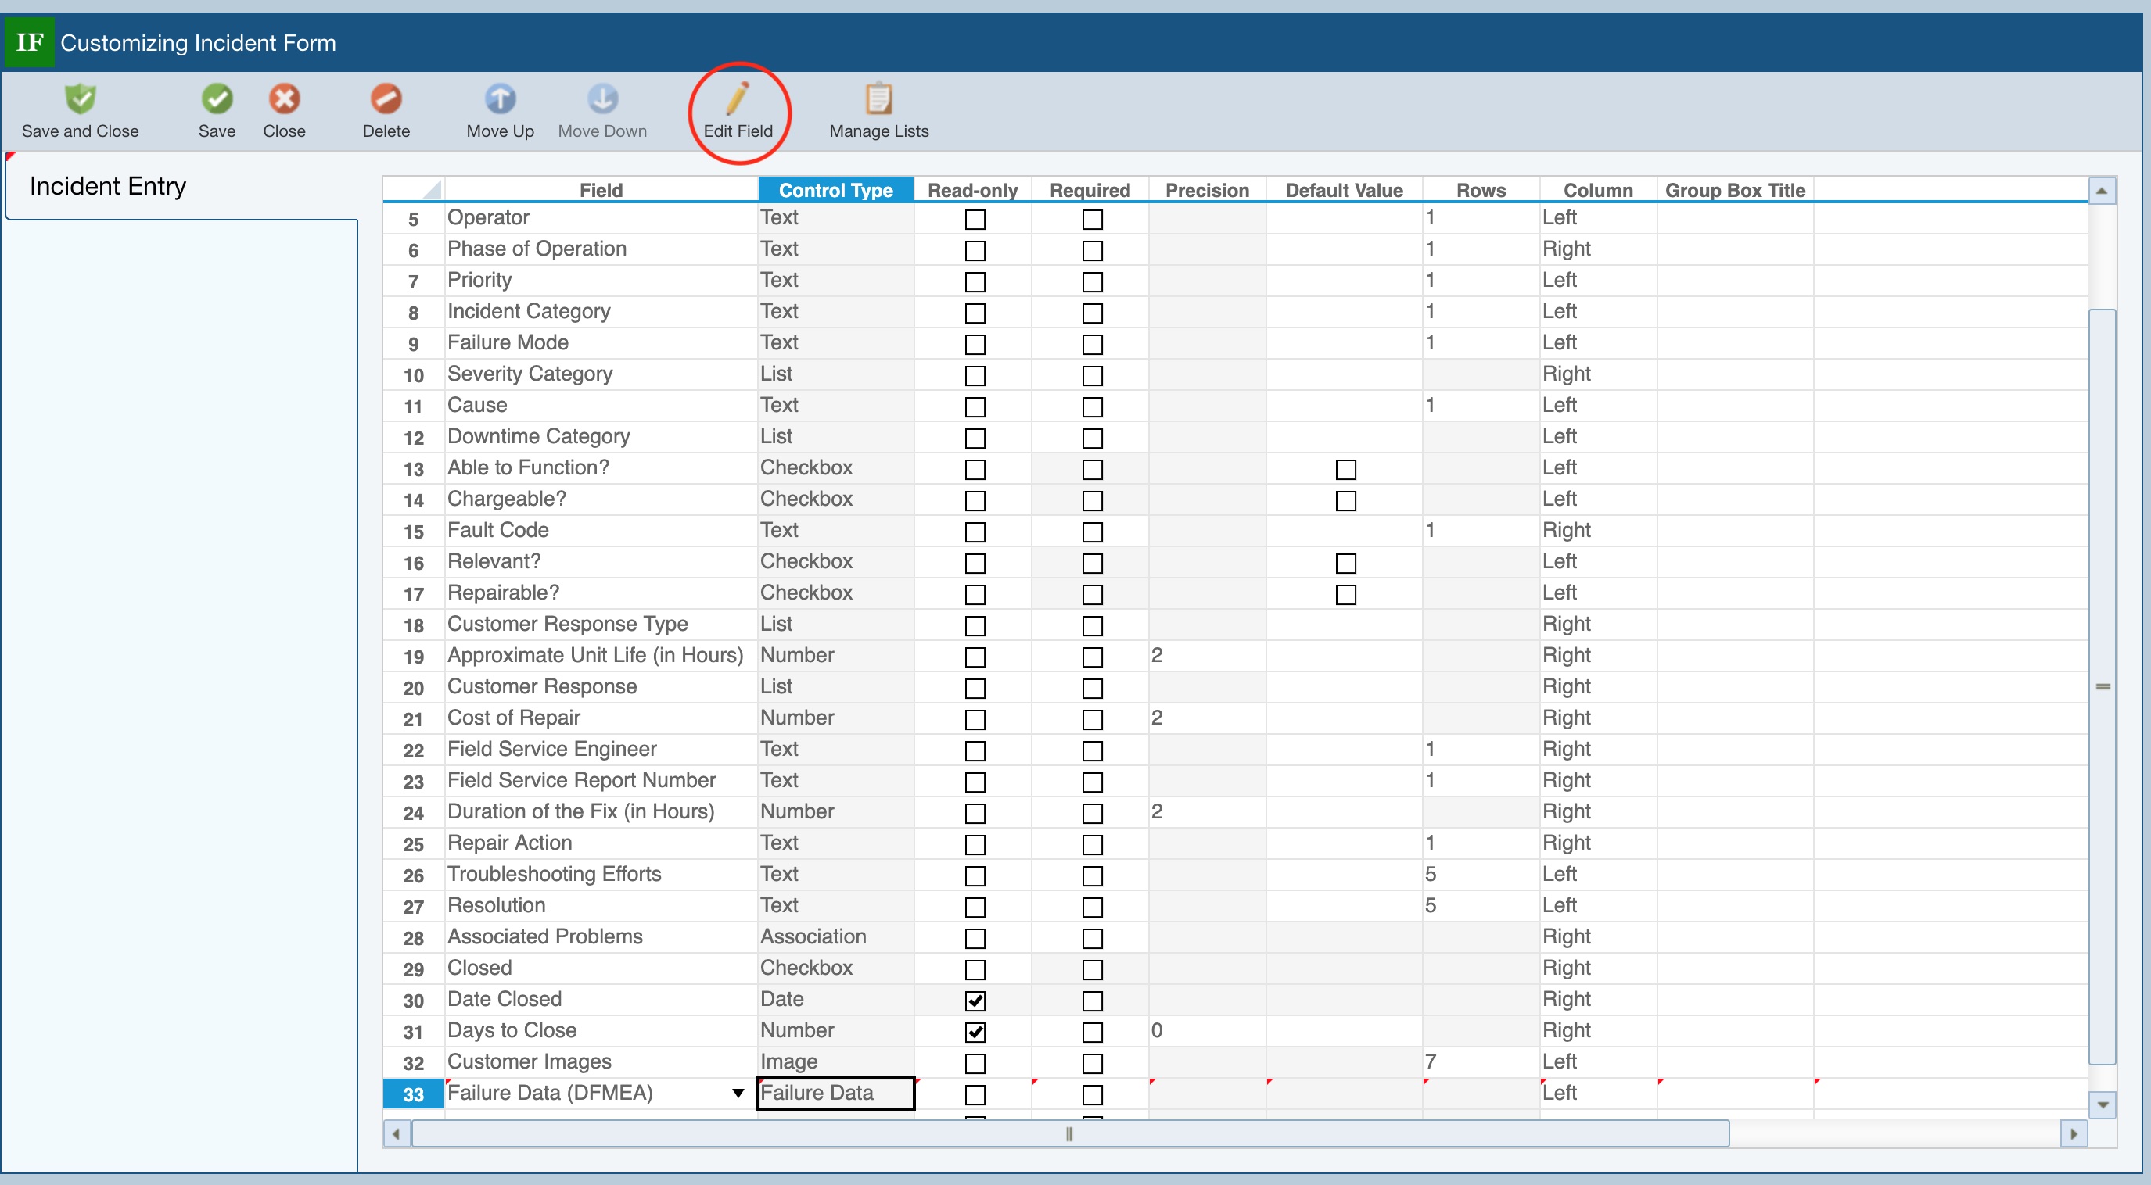
Task: Click the Save and Close shield icon
Action: tap(80, 99)
